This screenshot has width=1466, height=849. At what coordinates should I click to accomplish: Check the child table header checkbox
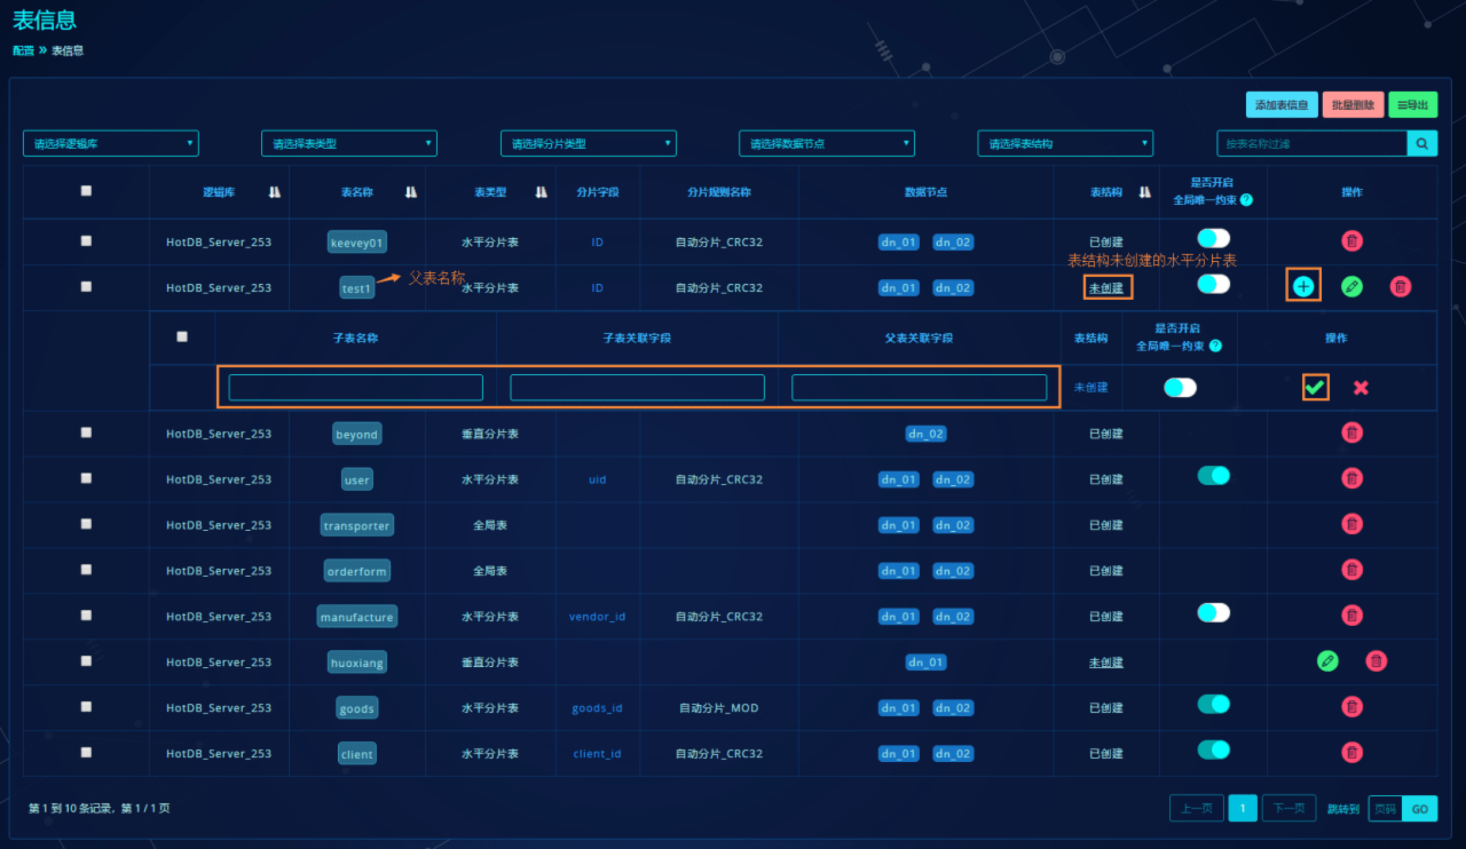click(x=182, y=336)
